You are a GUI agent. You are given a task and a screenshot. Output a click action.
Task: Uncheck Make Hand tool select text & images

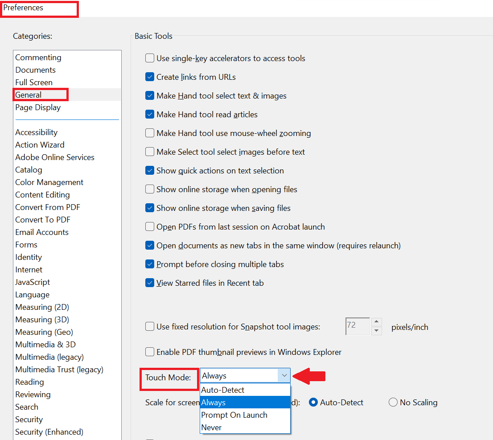pos(150,95)
